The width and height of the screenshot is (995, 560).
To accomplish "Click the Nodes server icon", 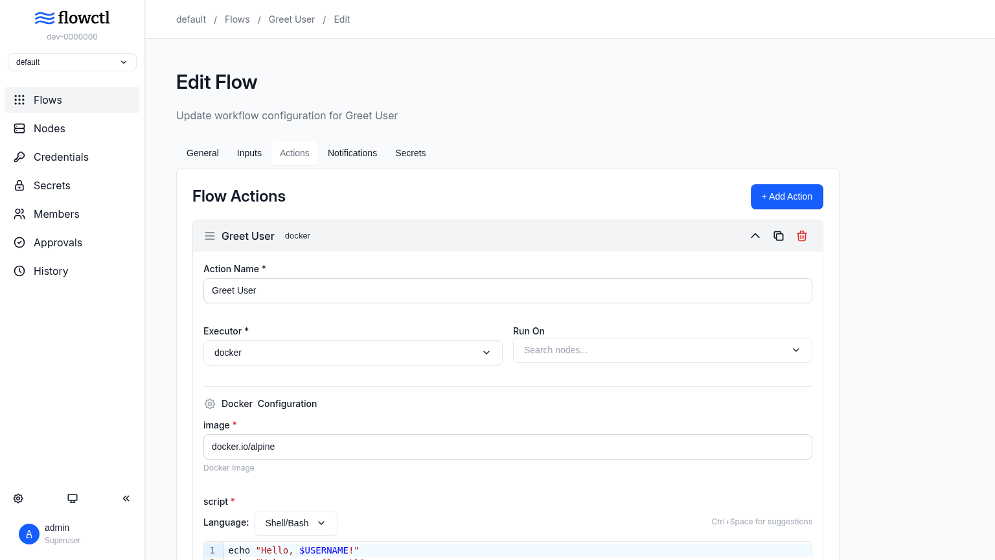I will pos(19,128).
